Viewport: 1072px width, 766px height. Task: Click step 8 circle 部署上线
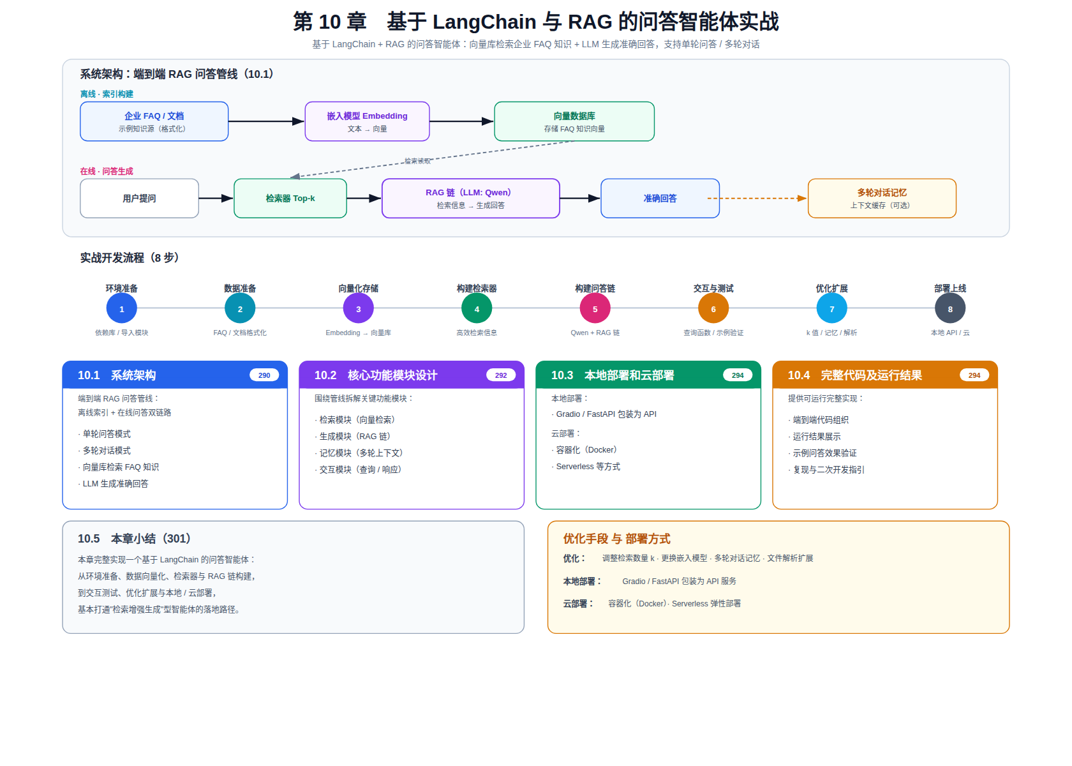[x=950, y=309]
